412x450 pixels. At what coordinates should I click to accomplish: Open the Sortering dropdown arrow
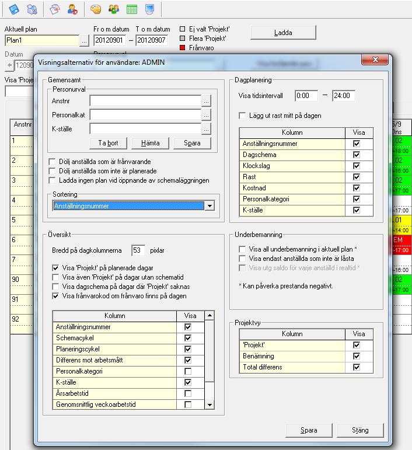coord(210,206)
